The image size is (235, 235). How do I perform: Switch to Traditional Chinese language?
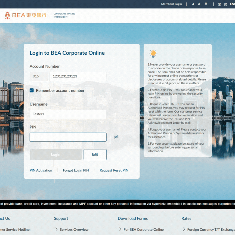tap(219, 4)
